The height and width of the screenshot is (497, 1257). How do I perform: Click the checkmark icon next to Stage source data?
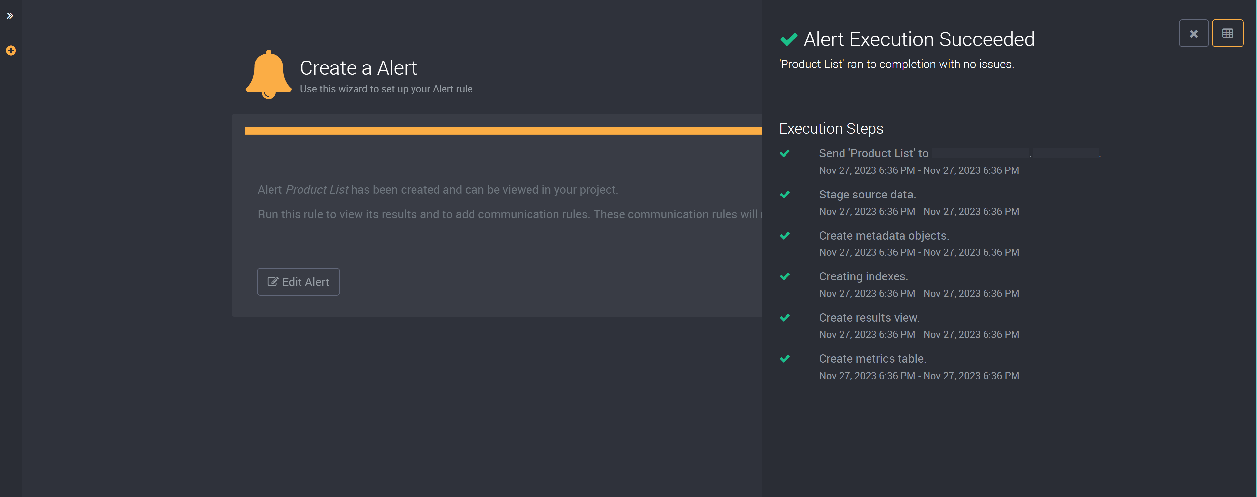785,195
